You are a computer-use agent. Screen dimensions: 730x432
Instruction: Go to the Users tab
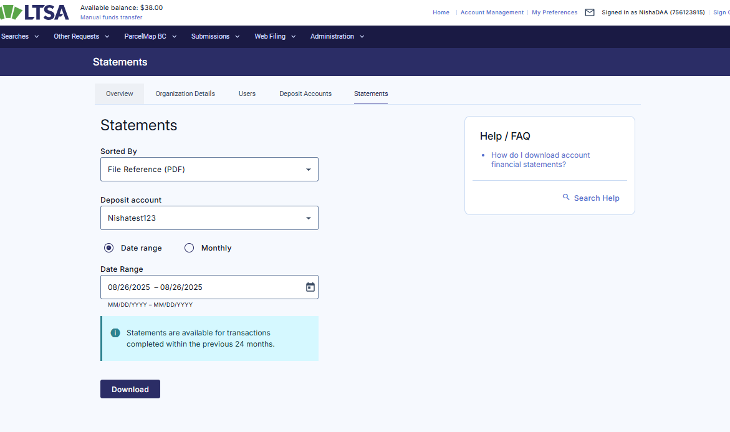pyautogui.click(x=247, y=94)
